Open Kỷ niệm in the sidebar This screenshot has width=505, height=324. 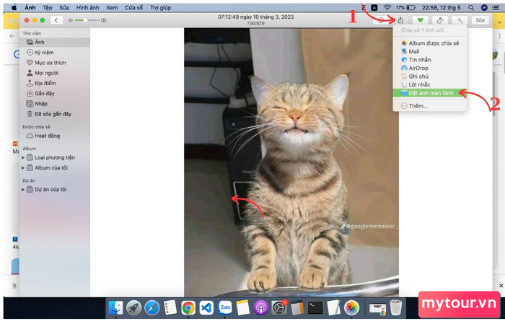(54, 53)
